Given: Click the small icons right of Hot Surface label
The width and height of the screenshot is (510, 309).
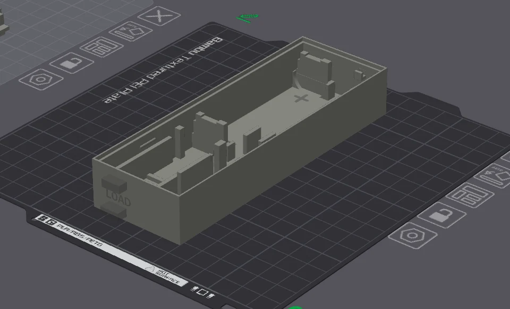Looking at the screenshot, I should click(x=202, y=290).
